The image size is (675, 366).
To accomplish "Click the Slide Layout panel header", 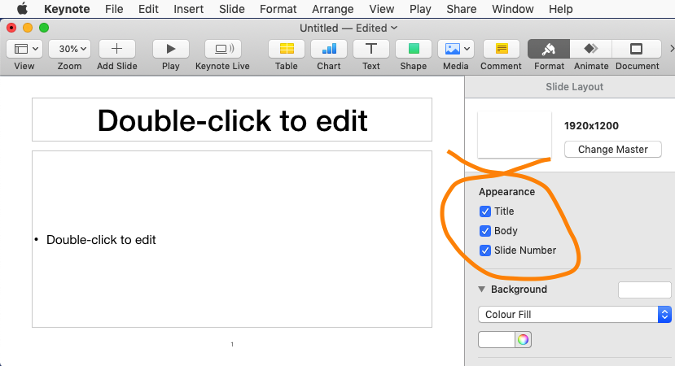I will coord(574,87).
